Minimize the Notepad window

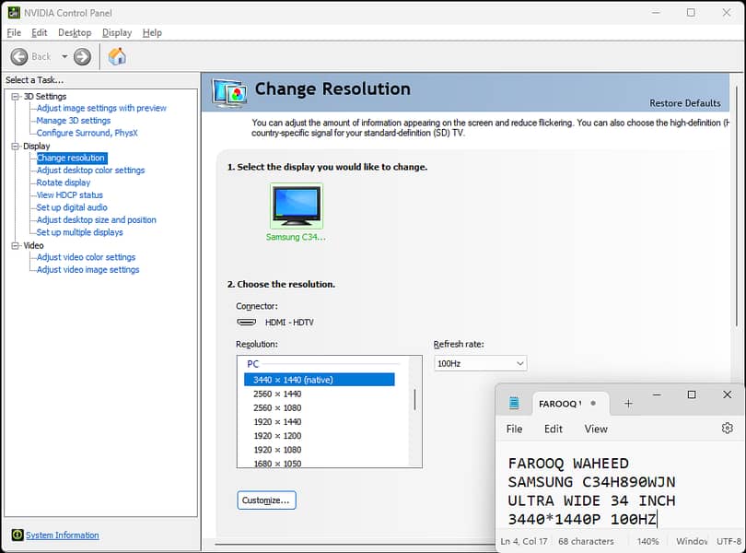coord(657,394)
